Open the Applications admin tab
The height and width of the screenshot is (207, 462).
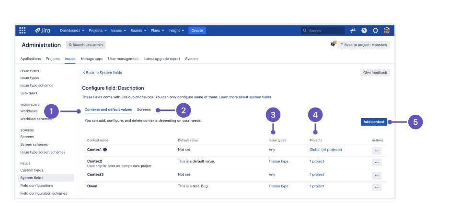pyautogui.click(x=31, y=59)
